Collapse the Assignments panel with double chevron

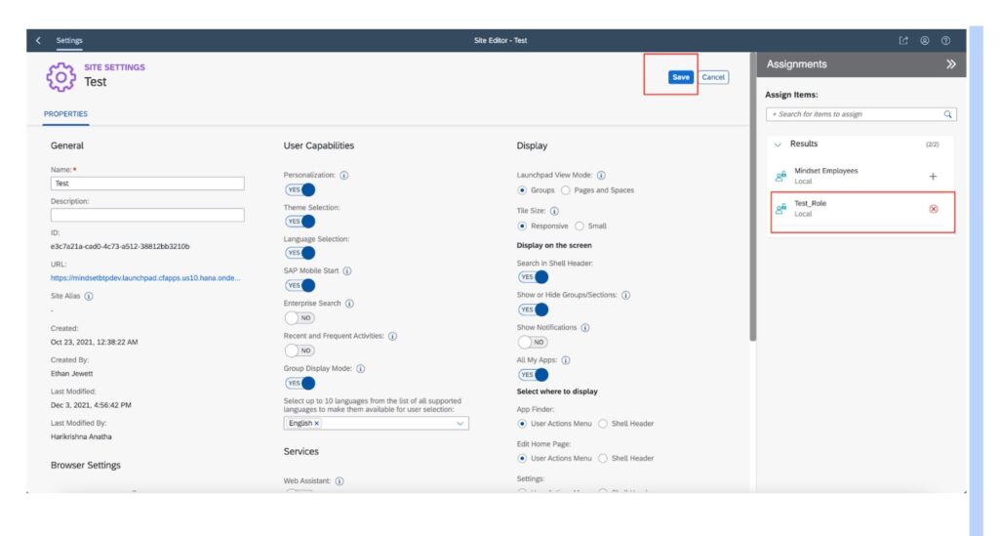950,64
